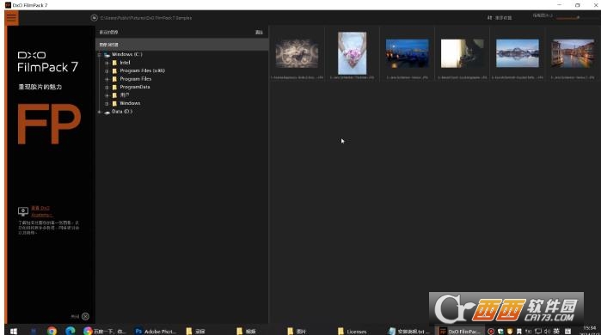
Task: Open the orange hamburger menu
Action: [x=11, y=18]
